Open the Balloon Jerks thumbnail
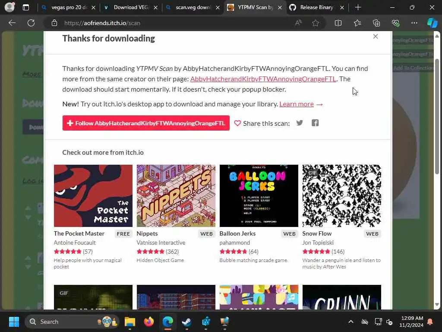The image size is (442, 332). 259,196
